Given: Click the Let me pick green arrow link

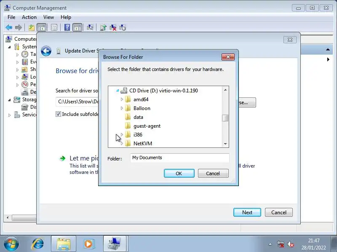Looking at the screenshot, I should 62,158.
